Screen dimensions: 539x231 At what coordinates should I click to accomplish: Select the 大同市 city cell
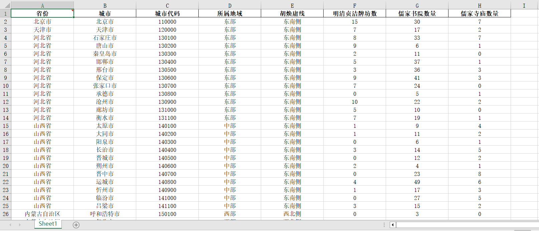[x=105, y=134]
